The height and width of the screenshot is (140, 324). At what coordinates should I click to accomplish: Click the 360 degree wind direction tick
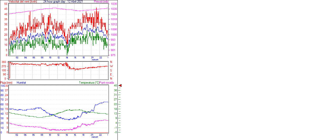4,62
